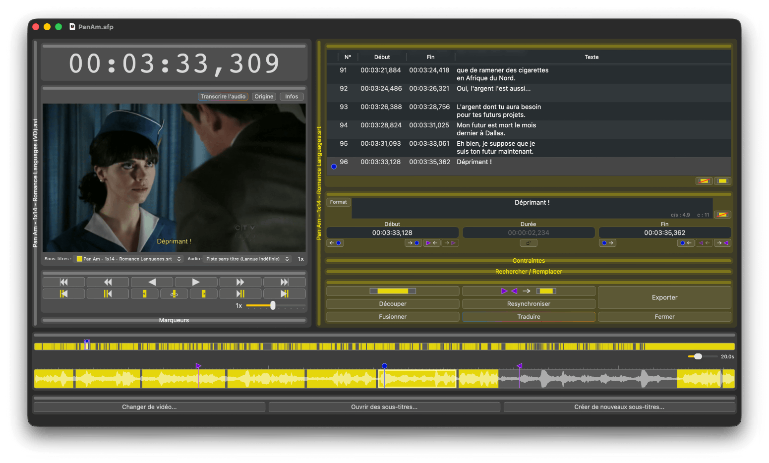Adjust the playback speed slider
Viewport: 769px width, 463px height.
[x=273, y=306]
